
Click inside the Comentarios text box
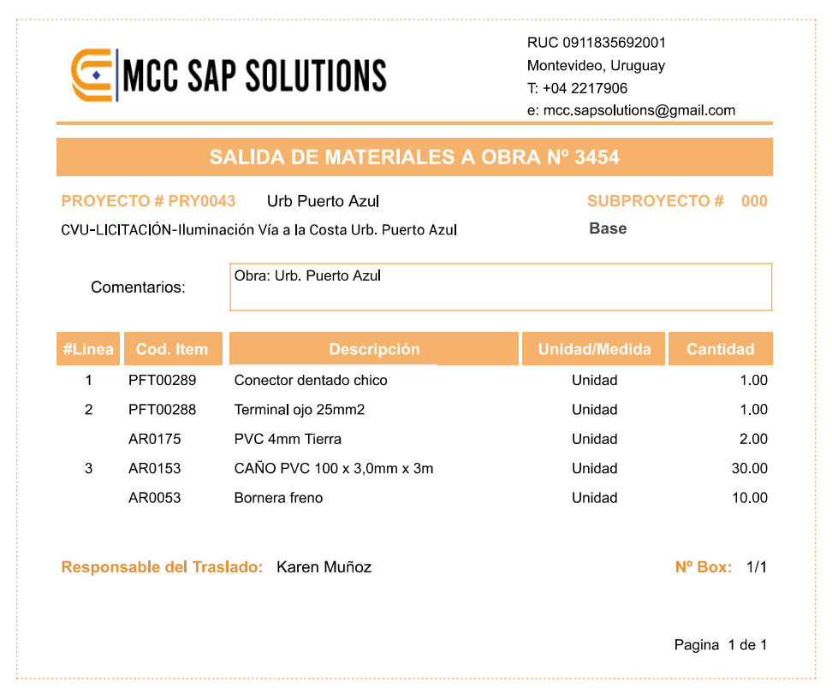(x=501, y=286)
